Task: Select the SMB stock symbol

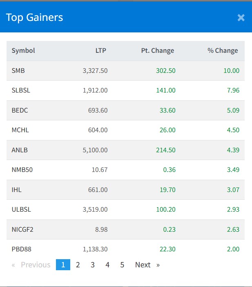Action: click(18, 70)
